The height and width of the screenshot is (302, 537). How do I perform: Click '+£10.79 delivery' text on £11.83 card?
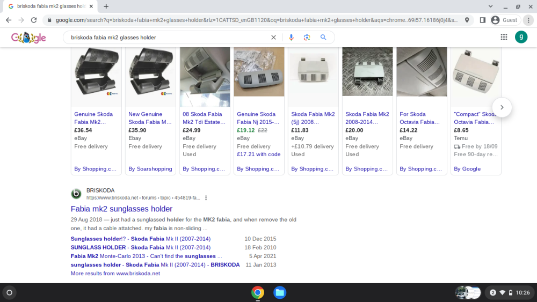tap(313, 146)
